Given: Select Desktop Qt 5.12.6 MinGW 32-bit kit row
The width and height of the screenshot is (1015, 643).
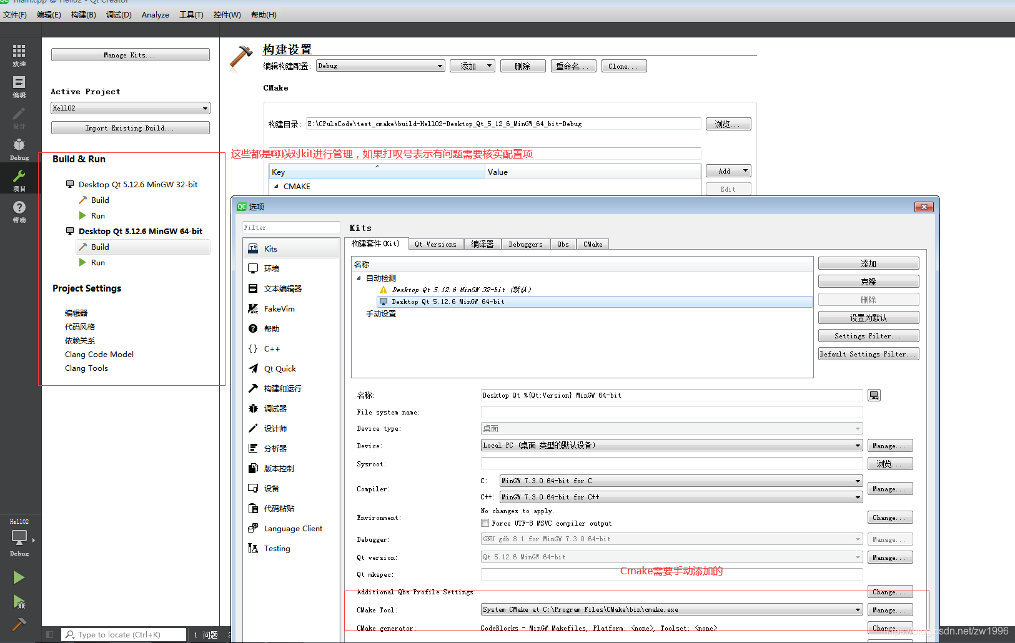Looking at the screenshot, I should click(462, 290).
